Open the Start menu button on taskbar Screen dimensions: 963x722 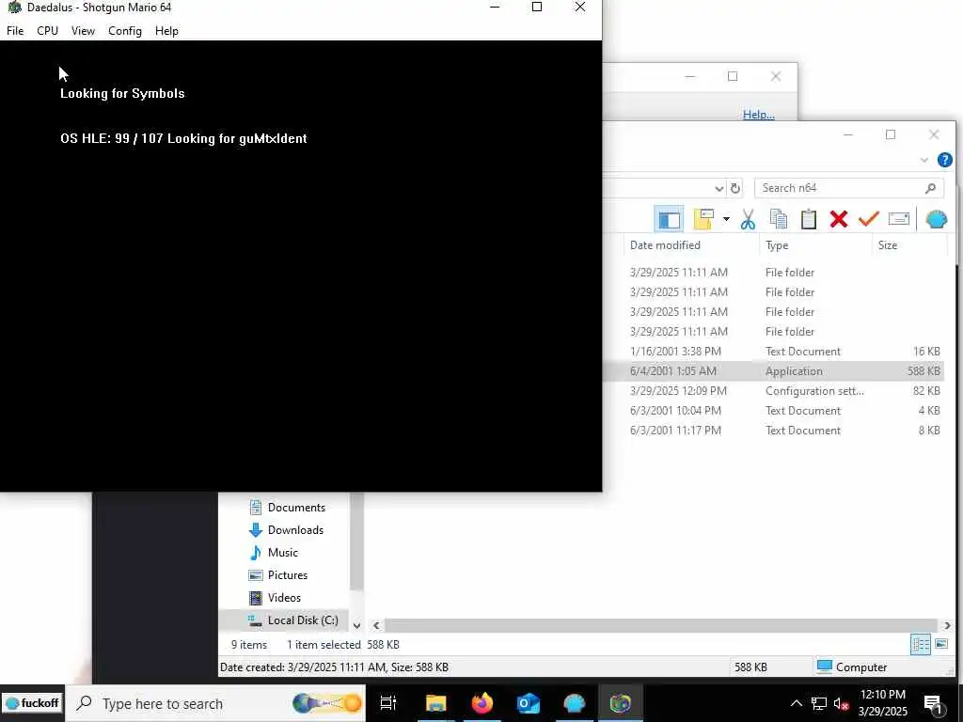pyautogui.click(x=32, y=703)
